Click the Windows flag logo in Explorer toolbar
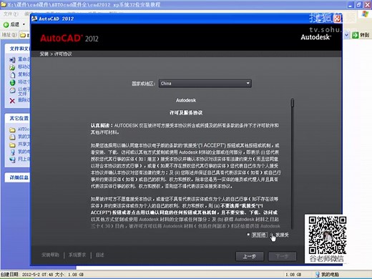 click(x=365, y=14)
